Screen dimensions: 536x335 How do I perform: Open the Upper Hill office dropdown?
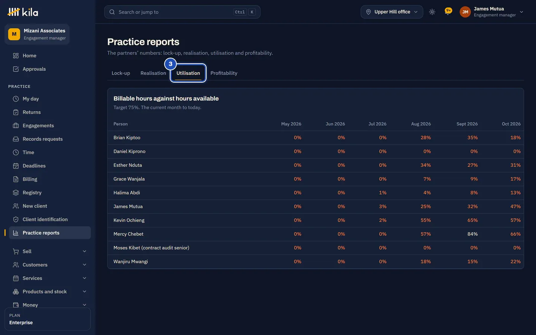coord(392,12)
